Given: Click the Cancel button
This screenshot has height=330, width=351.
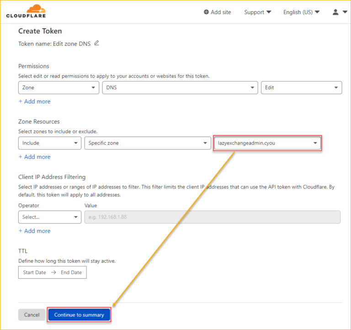Looking at the screenshot, I should (x=32, y=315).
